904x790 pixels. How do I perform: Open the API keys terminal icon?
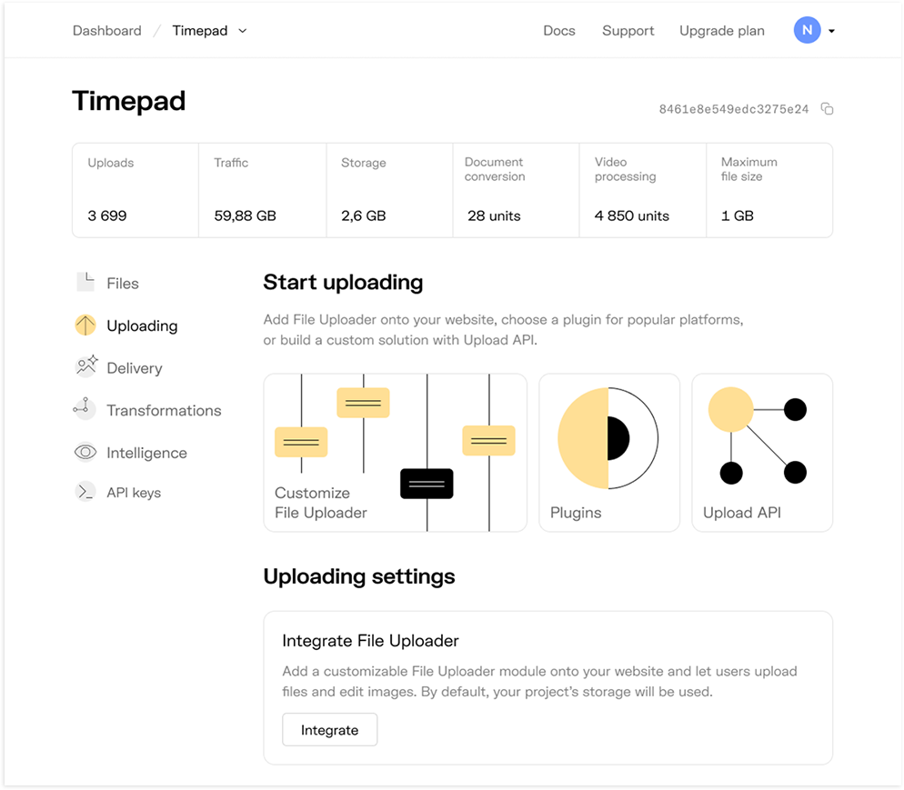point(85,492)
